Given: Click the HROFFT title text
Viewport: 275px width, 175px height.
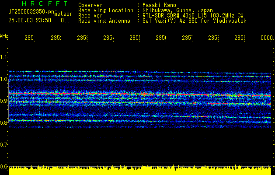Looking at the screenshot, I should click(x=45, y=3).
